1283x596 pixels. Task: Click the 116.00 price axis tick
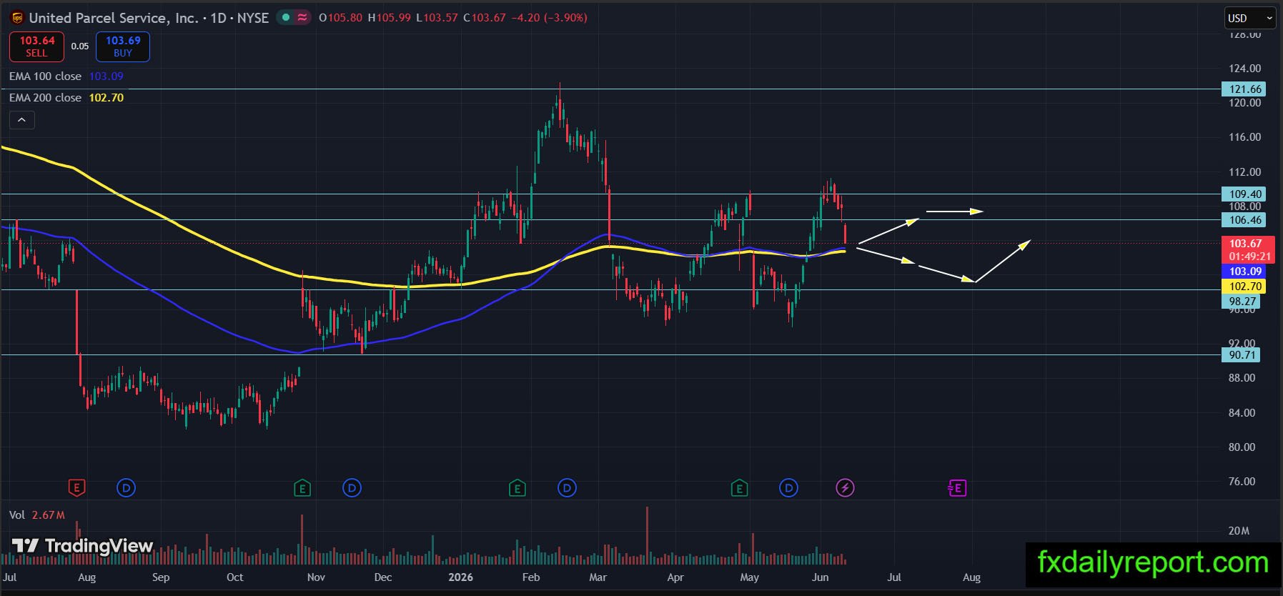1245,137
